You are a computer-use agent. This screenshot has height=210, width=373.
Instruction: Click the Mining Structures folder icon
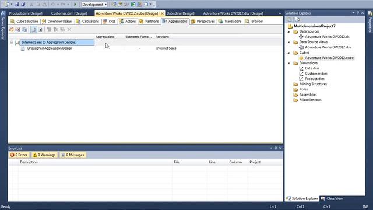click(x=295, y=84)
